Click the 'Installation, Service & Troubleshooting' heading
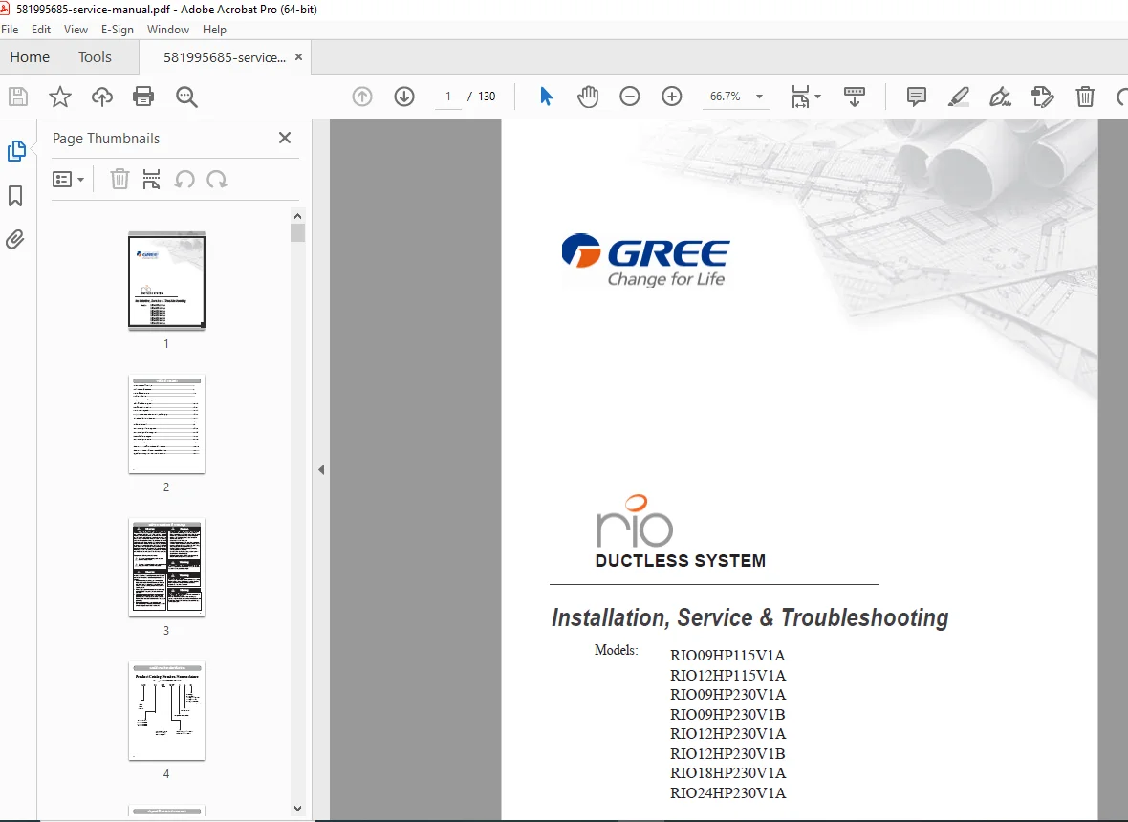The image size is (1128, 822). [x=749, y=617]
